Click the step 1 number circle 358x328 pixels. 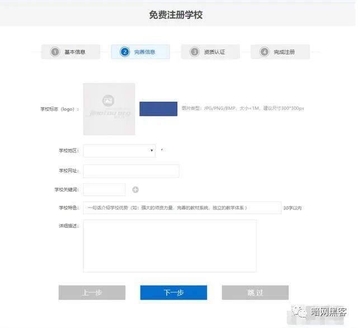(x=55, y=52)
